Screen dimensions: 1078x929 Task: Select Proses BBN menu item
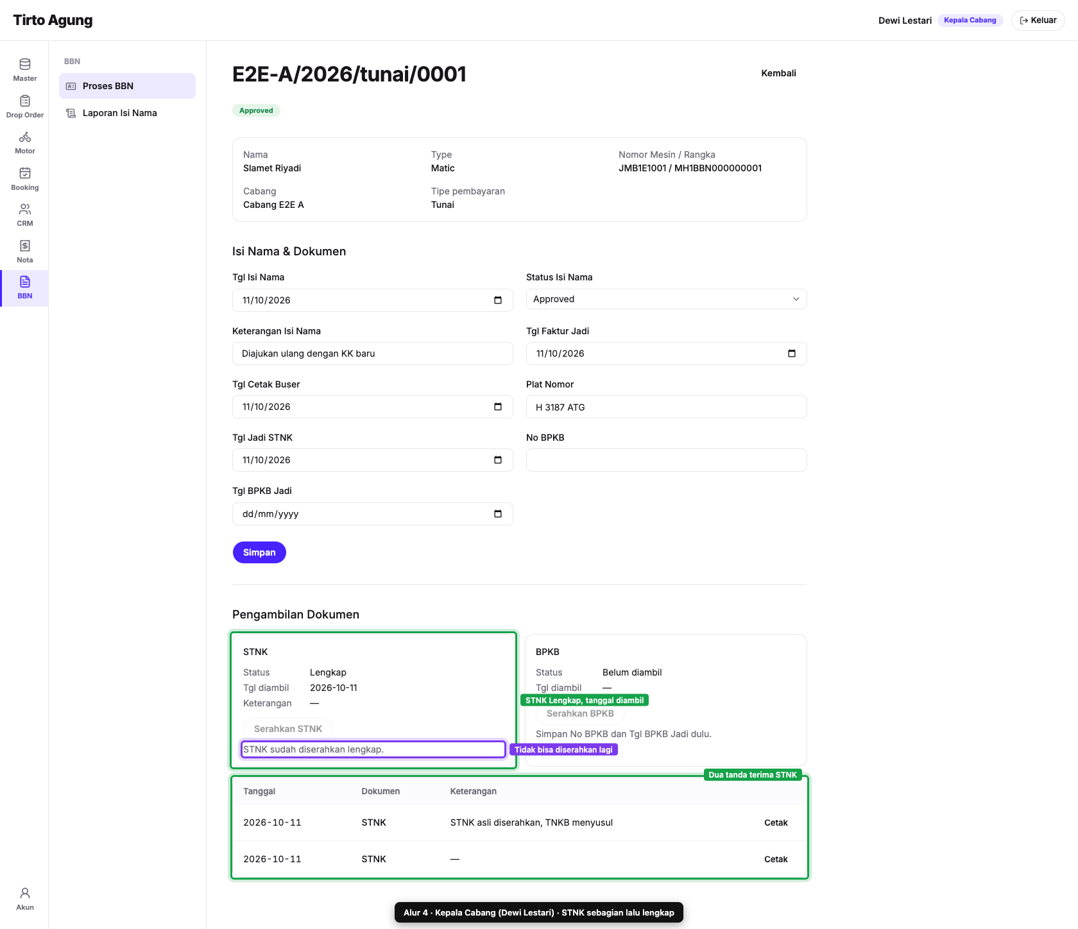click(x=127, y=86)
